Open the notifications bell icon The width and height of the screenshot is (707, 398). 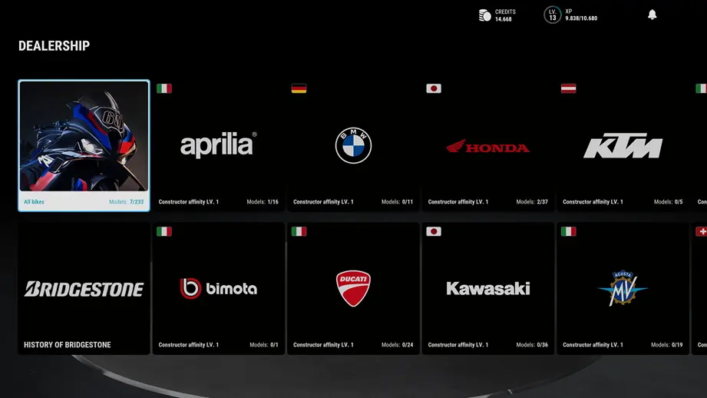(652, 15)
